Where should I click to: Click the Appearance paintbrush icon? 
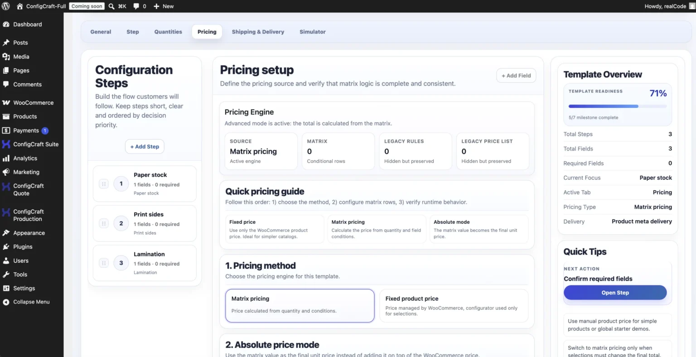pos(6,233)
